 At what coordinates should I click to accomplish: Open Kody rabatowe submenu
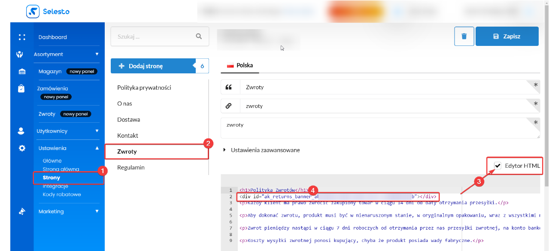[62, 194]
